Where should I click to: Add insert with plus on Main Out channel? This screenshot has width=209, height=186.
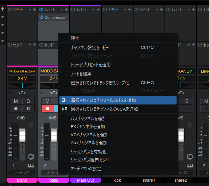pyautogui.click(x=98, y=9)
